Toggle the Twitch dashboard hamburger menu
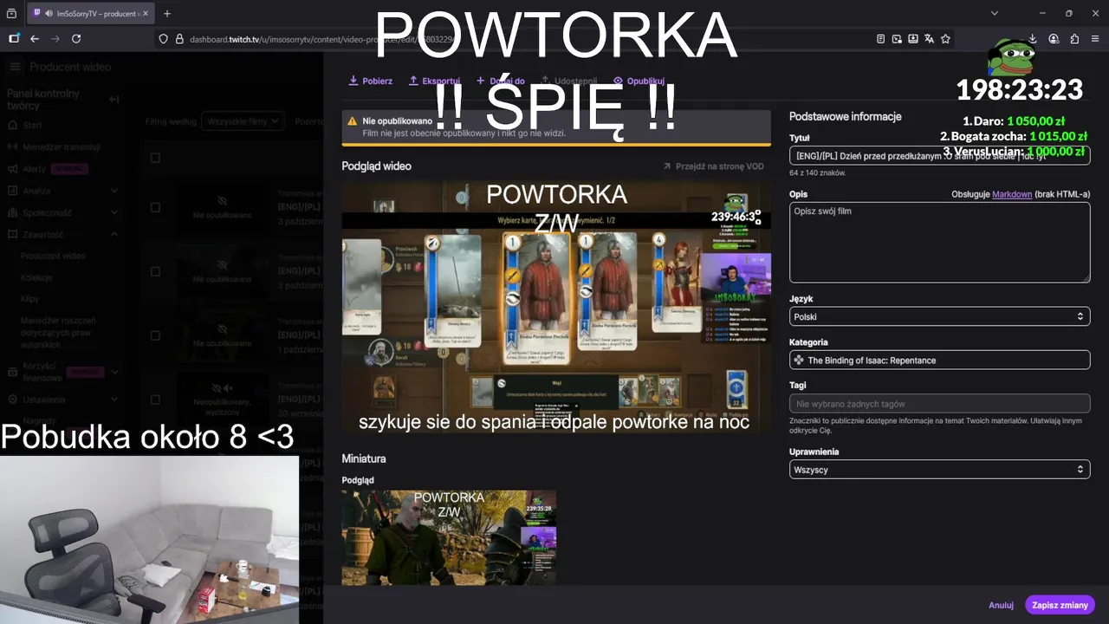The height and width of the screenshot is (624, 1109). pos(15,67)
